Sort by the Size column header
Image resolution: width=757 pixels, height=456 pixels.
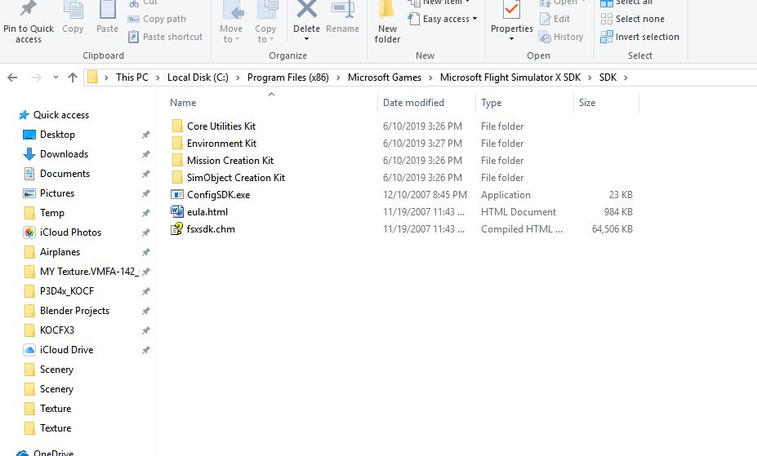click(x=587, y=102)
